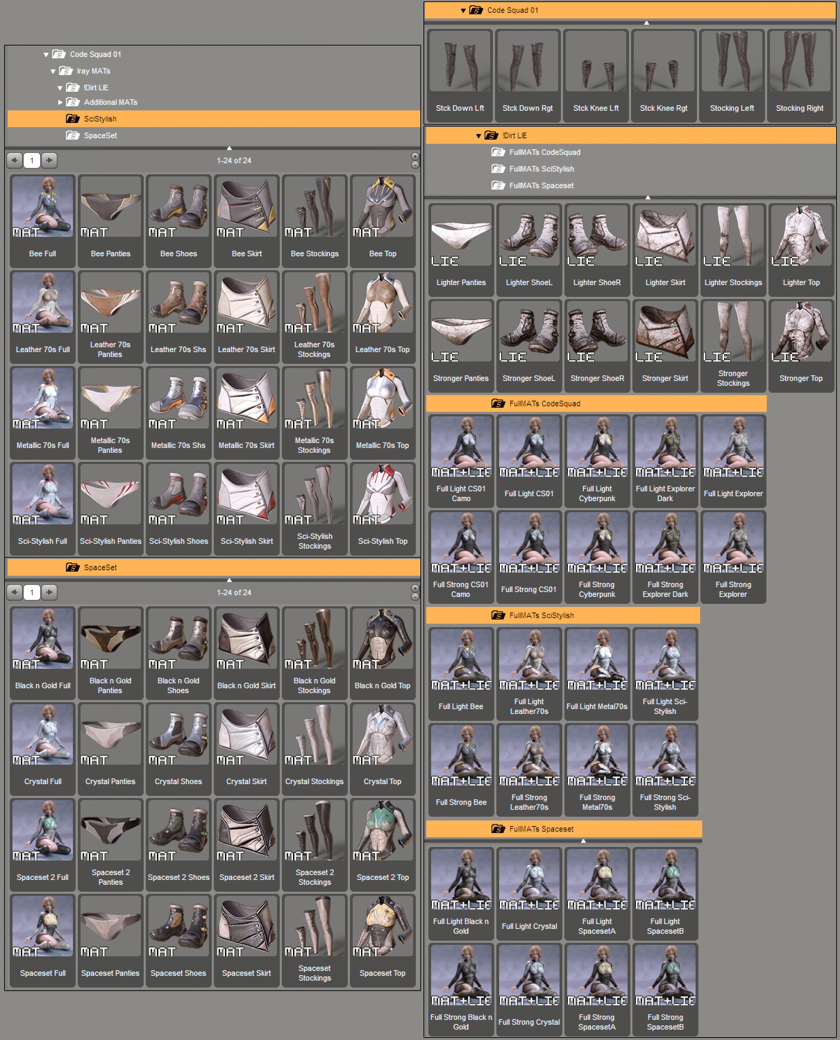The width and height of the screenshot is (840, 1040).
Task: Select orange FullMATs CodeSquad header
Action: coord(596,403)
